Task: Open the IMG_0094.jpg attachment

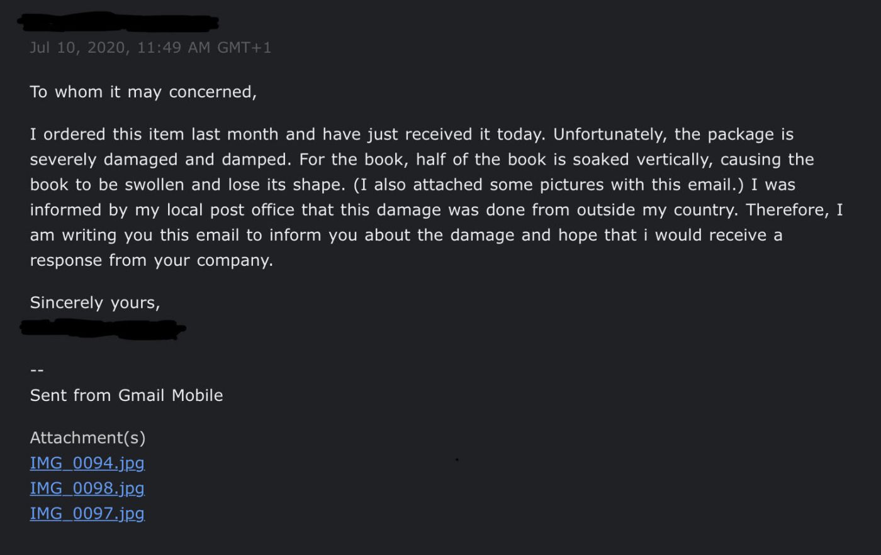Action: (x=87, y=463)
